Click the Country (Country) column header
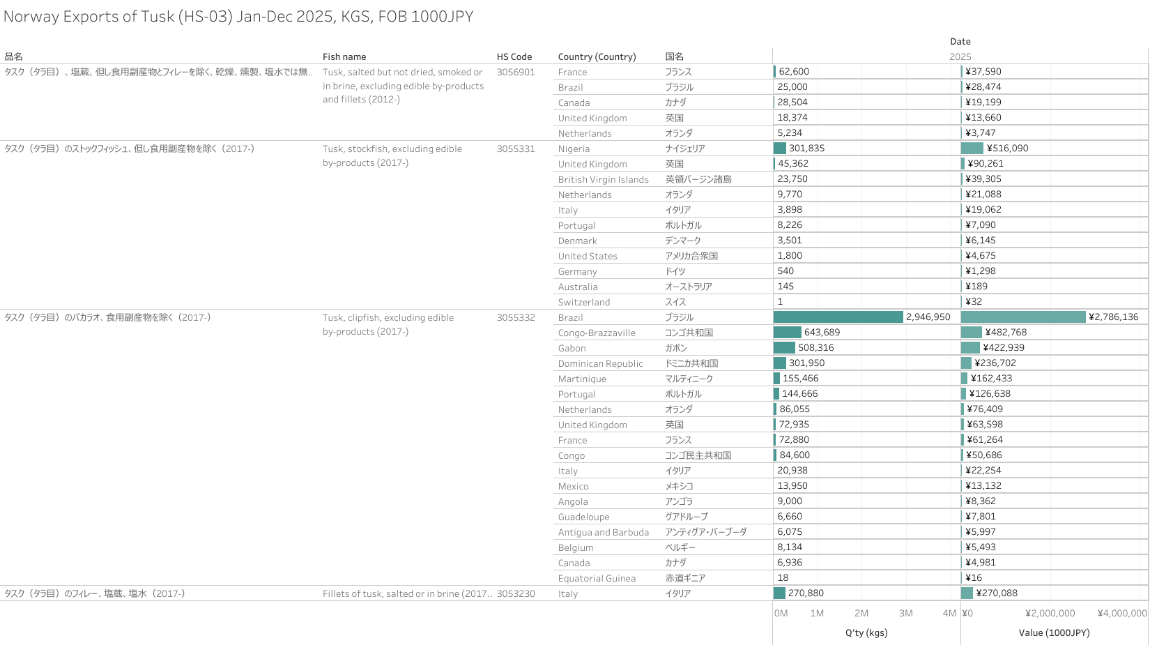The width and height of the screenshot is (1150, 645). [597, 57]
